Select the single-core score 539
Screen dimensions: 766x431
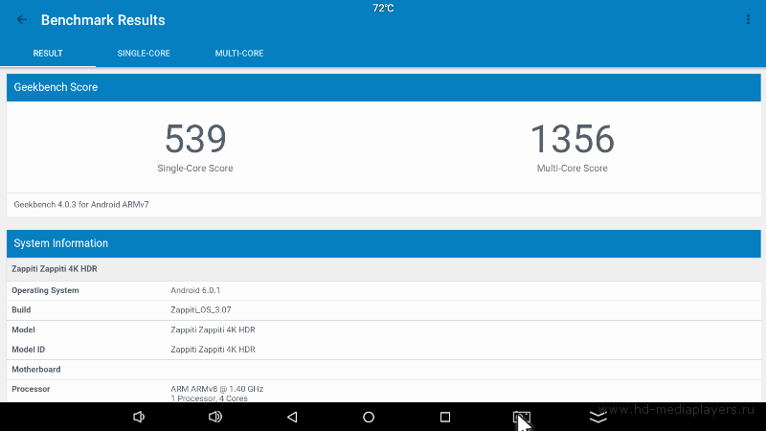click(195, 139)
